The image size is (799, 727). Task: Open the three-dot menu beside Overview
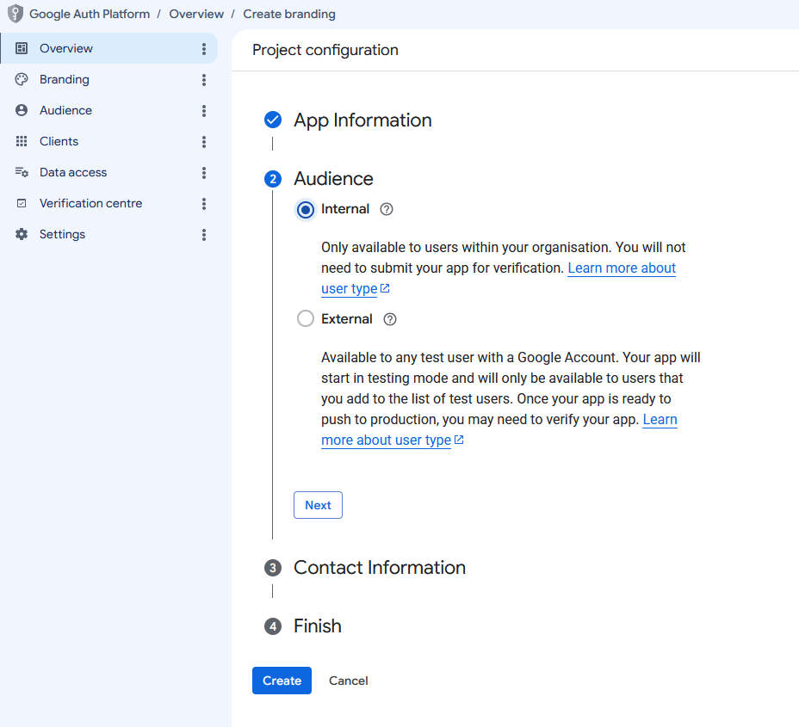point(204,49)
